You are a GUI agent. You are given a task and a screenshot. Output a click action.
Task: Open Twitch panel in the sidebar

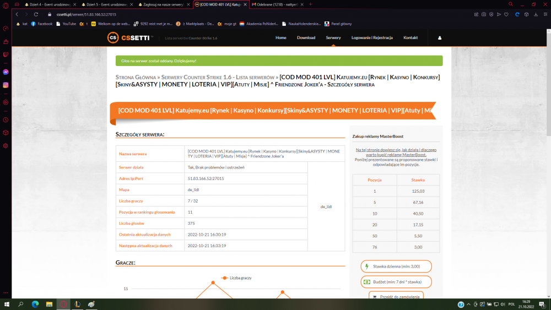6,55
